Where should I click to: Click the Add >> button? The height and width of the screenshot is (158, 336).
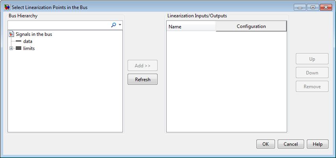coord(143,66)
